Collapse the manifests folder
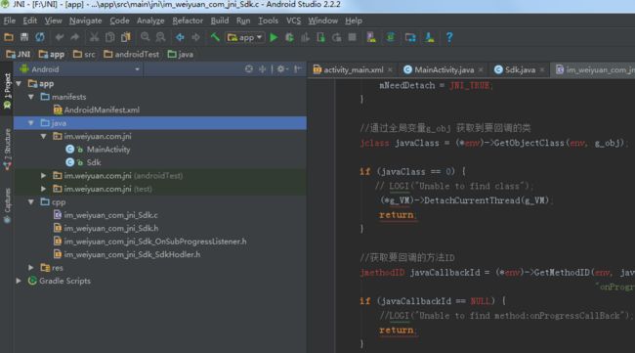This screenshot has height=353, width=635. 31,97
